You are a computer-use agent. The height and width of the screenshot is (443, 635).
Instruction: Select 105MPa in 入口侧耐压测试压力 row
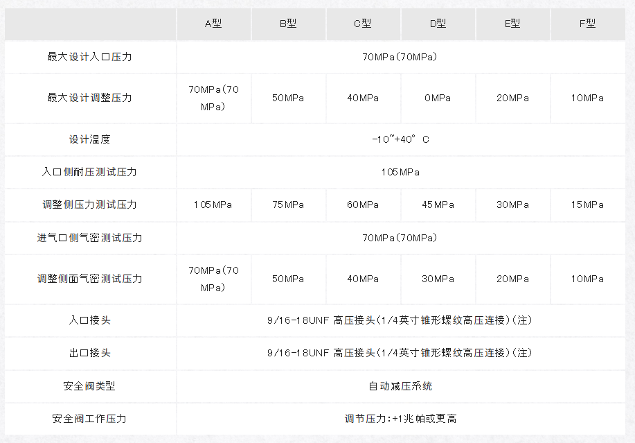coord(400,172)
